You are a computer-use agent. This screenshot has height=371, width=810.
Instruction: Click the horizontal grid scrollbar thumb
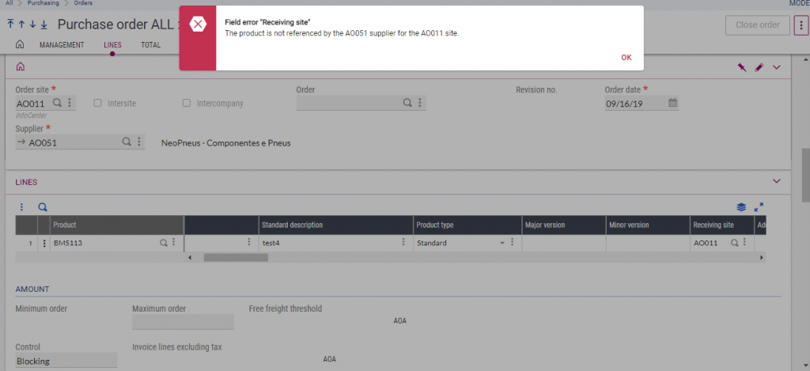[236, 257]
